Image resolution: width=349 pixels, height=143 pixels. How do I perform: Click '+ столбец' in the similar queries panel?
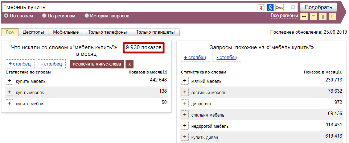click(195, 58)
